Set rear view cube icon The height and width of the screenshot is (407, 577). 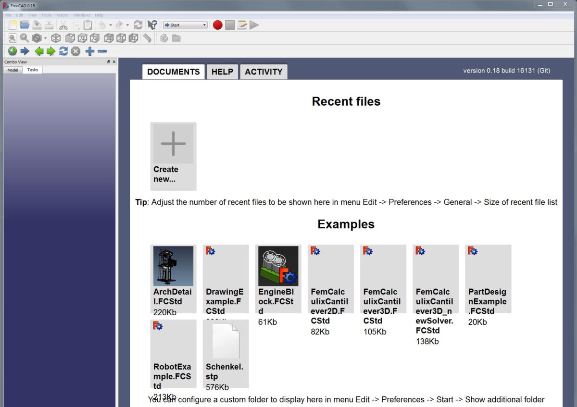pyautogui.click(x=109, y=38)
